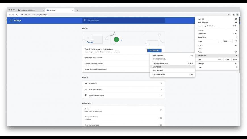Increase zoom with the plus button
The height and width of the screenshot is (139, 247).
click(x=230, y=41)
